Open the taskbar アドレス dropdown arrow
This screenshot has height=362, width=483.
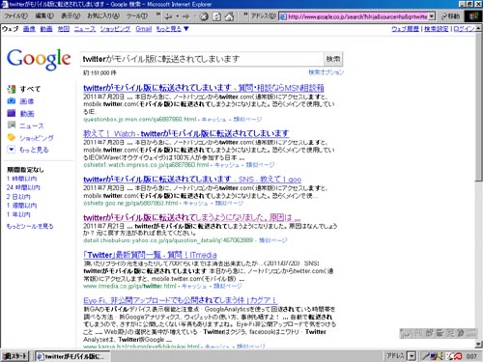click(412, 356)
